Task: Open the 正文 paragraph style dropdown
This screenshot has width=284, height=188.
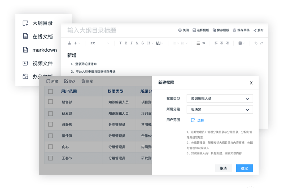Action: point(99,43)
